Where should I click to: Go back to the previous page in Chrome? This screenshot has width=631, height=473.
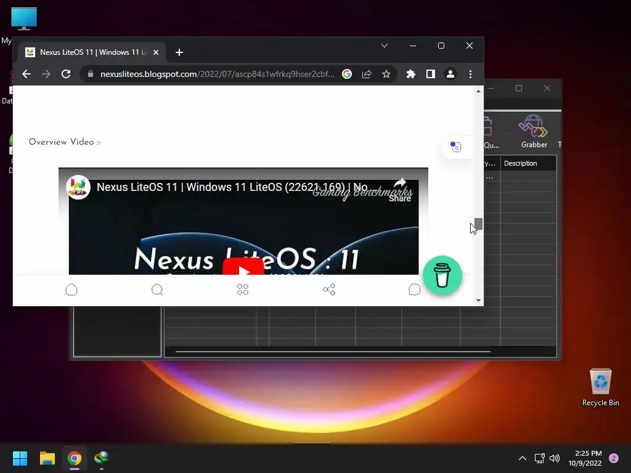(26, 74)
